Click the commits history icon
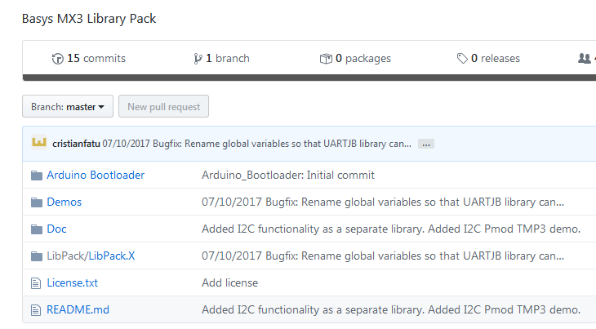The image size is (596, 329). point(57,59)
